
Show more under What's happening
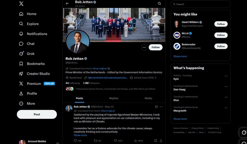point(180,119)
